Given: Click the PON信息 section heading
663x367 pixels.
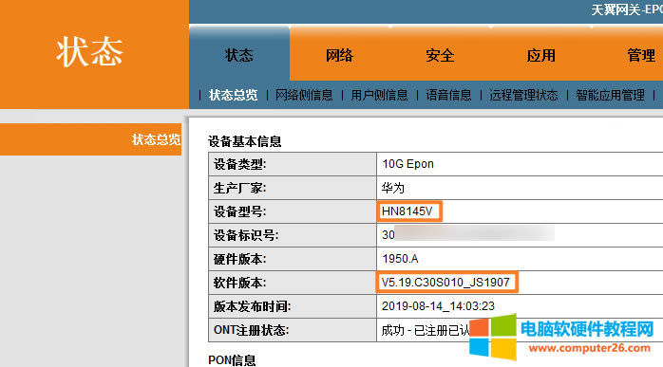Looking at the screenshot, I should (232, 360).
